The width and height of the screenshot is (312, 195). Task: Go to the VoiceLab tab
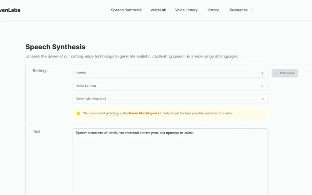pyautogui.click(x=158, y=10)
